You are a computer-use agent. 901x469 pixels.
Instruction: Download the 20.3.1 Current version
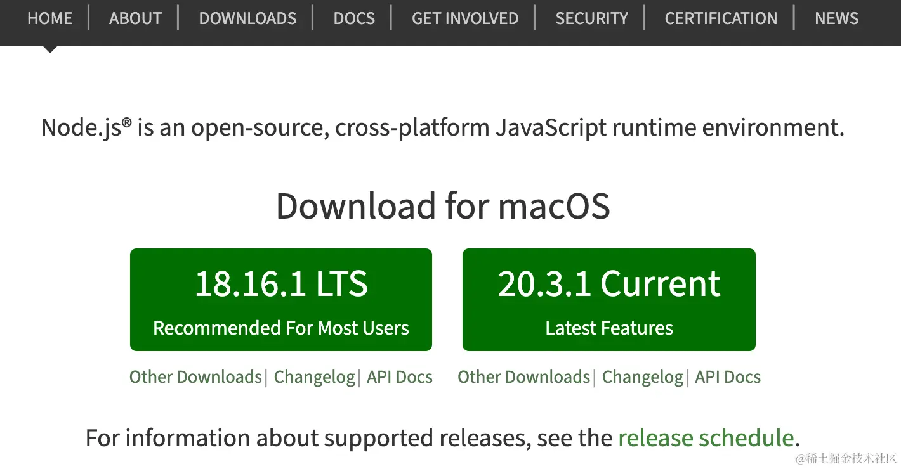(x=609, y=300)
